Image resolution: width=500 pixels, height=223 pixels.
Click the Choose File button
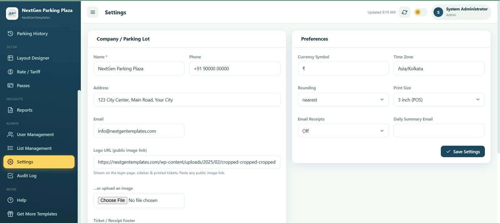pyautogui.click(x=112, y=200)
